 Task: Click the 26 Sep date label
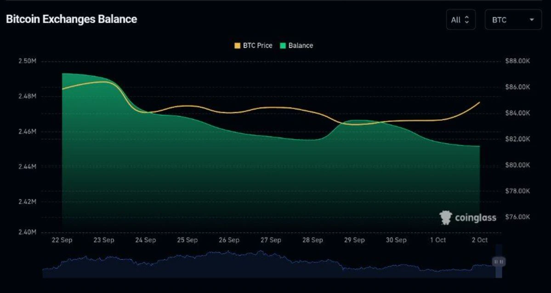(229, 240)
